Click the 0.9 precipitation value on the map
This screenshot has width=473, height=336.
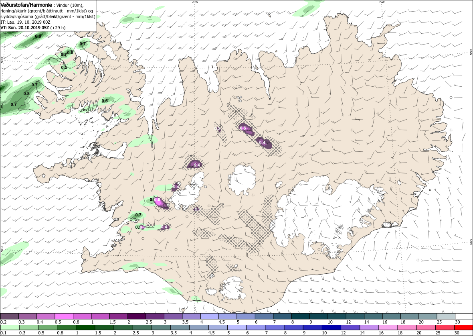(x=38, y=36)
